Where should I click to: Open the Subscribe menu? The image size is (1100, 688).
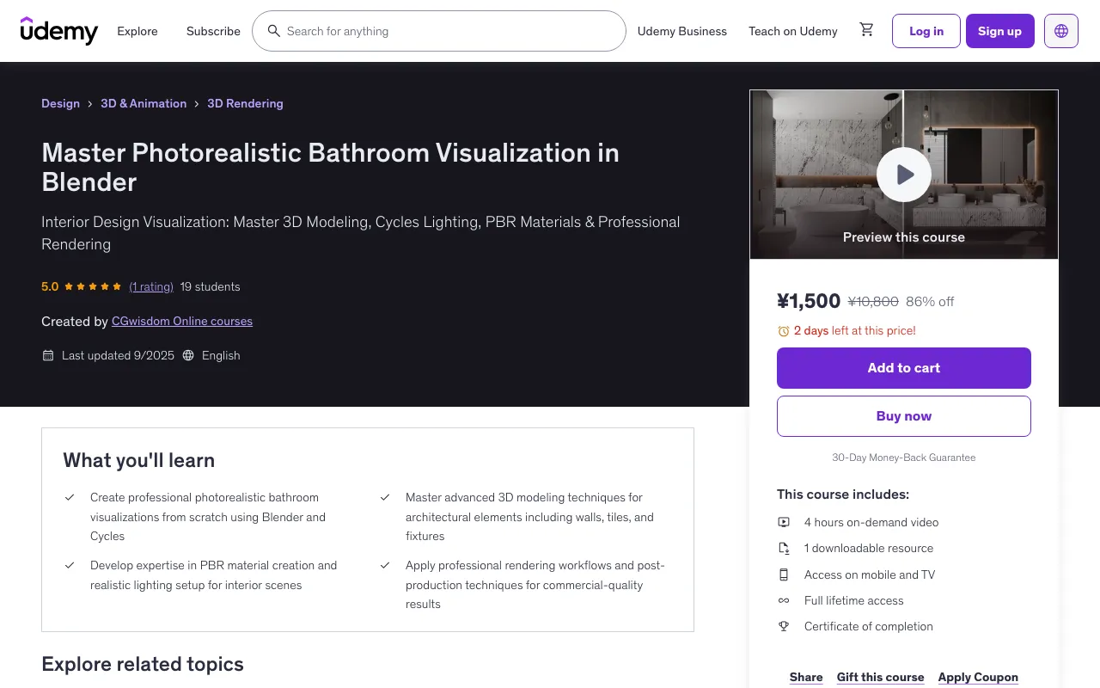point(213,31)
